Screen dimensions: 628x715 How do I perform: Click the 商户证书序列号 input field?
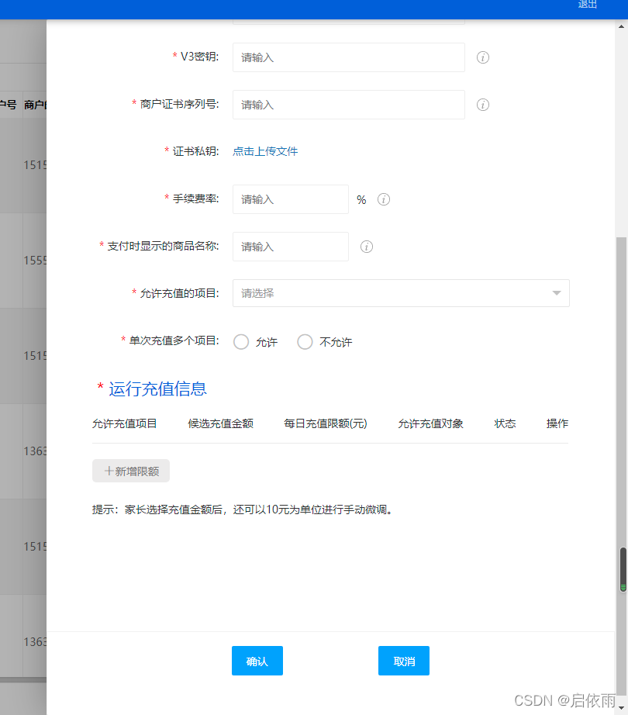[x=348, y=105]
